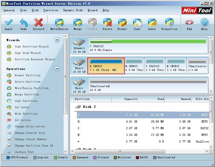The image size is (215, 167).
Task: Select the N: NTFS partition block
Action: point(176,66)
